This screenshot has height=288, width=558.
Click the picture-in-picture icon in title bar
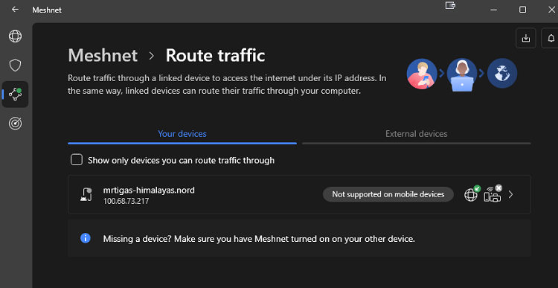tap(450, 5)
